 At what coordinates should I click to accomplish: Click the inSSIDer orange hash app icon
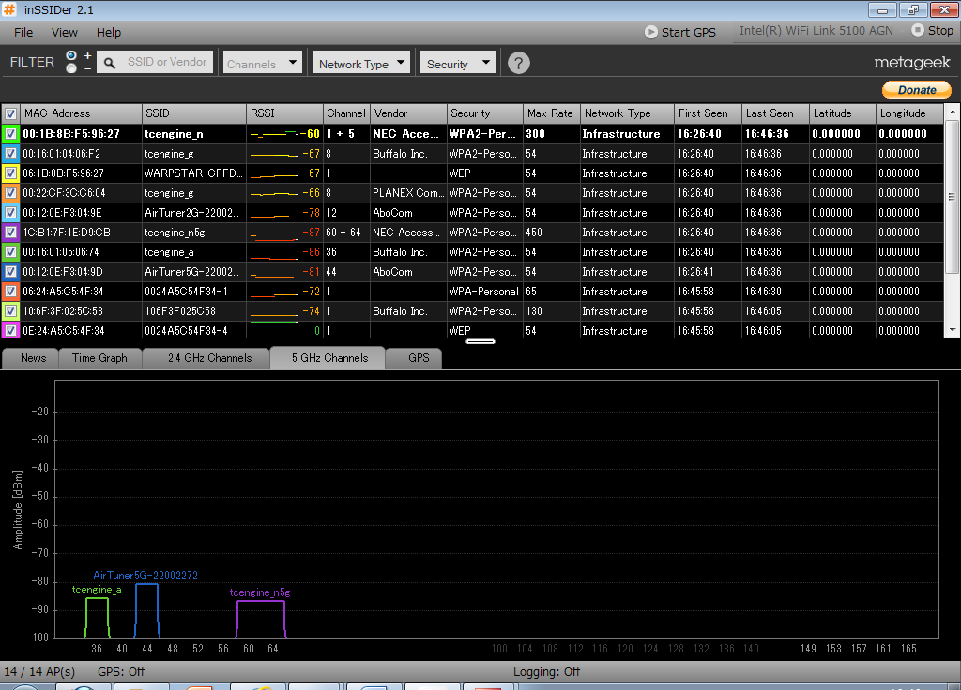(9, 9)
